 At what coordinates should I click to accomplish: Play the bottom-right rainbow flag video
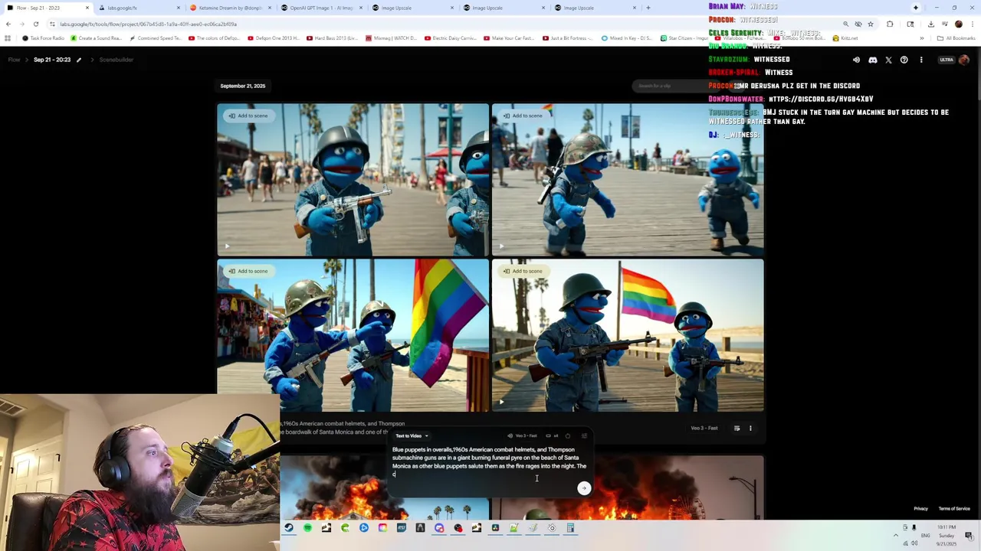(501, 402)
